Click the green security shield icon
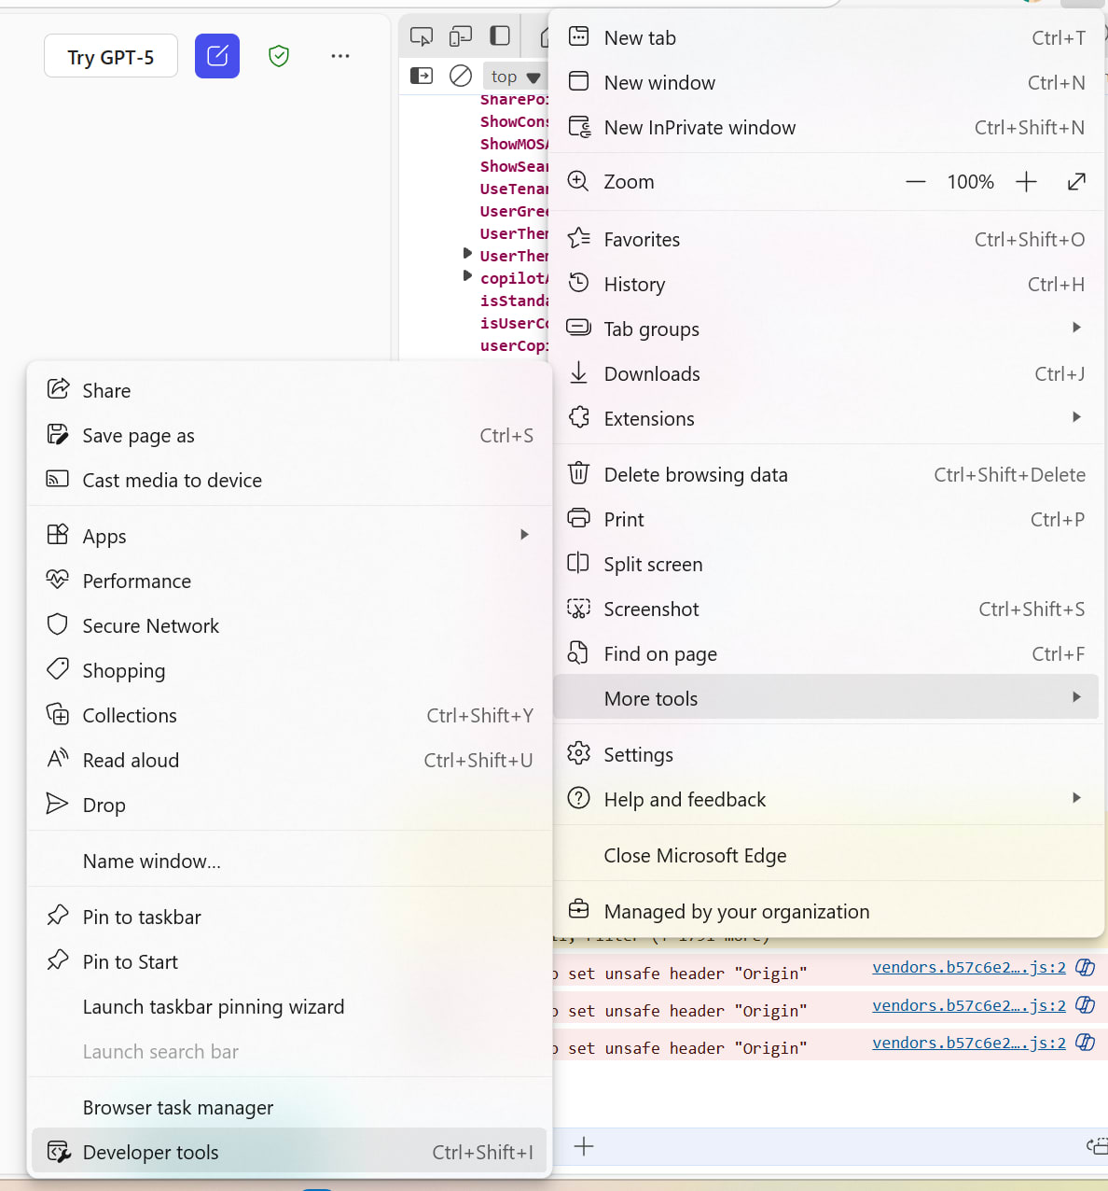 pos(278,56)
